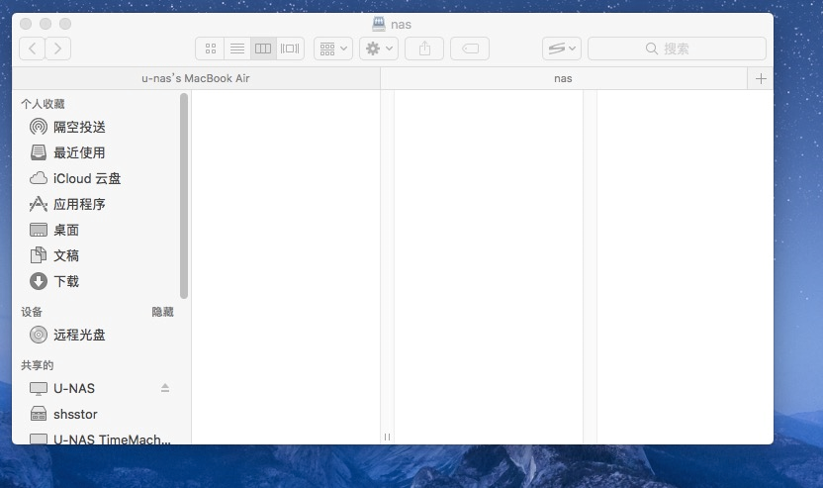
Task: Close the Finder window
Action: [26, 24]
